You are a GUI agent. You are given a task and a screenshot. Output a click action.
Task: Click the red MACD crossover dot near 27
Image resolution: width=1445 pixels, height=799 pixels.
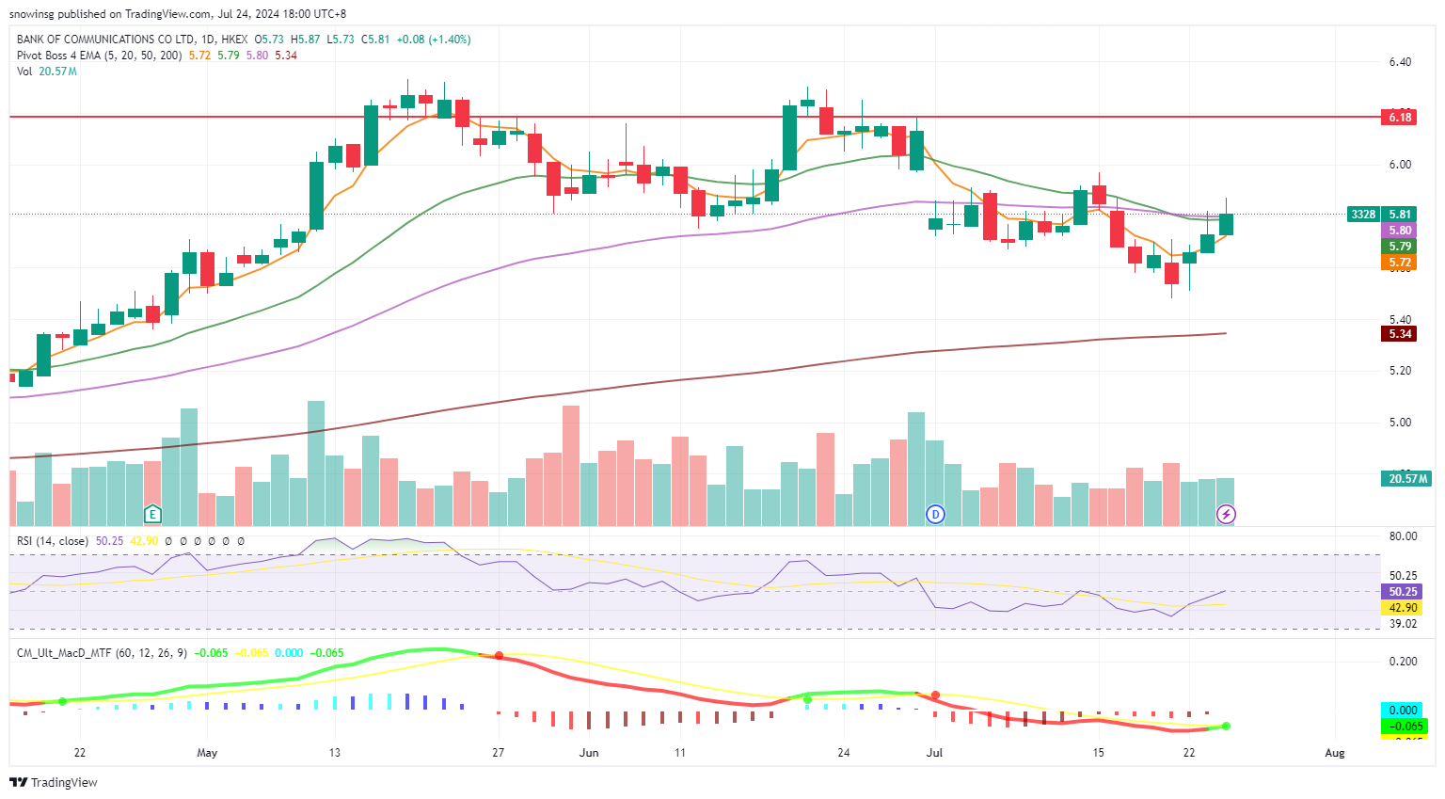pyautogui.click(x=499, y=656)
